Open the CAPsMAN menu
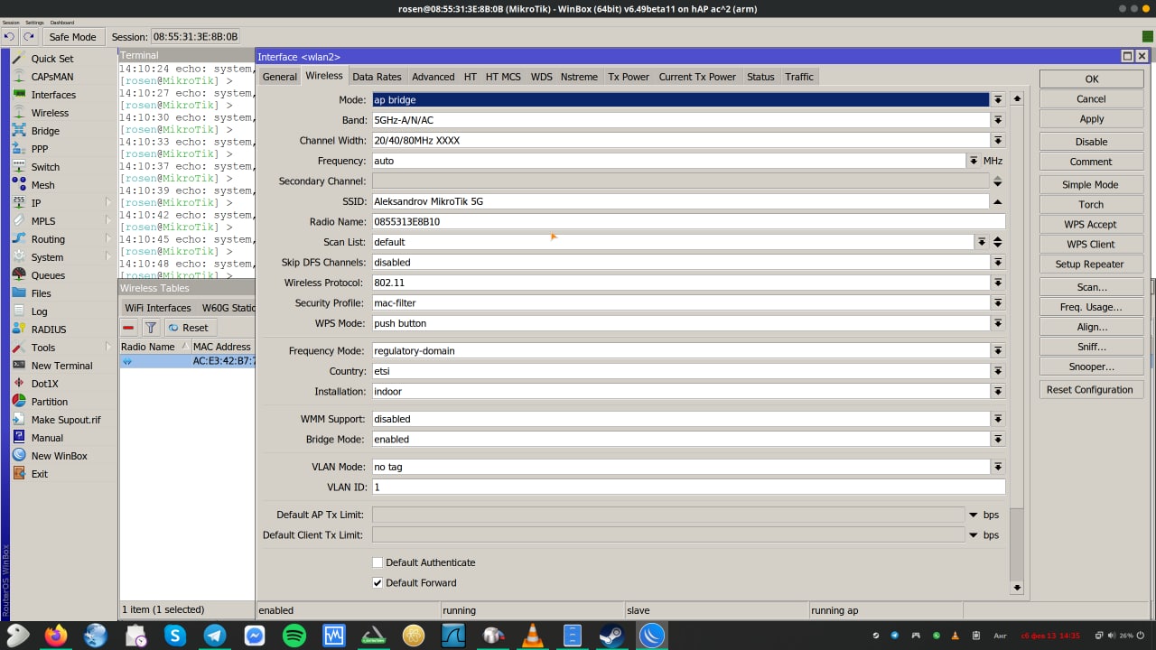 click(52, 77)
